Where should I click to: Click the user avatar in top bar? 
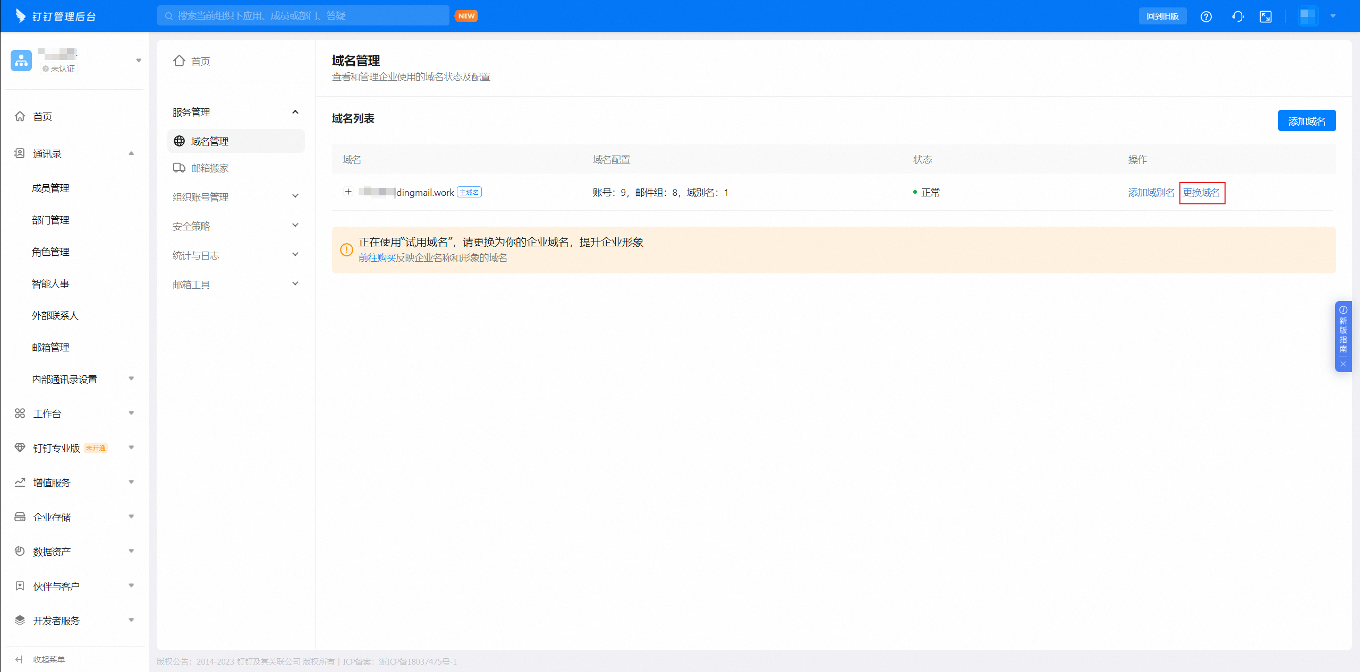[1308, 16]
